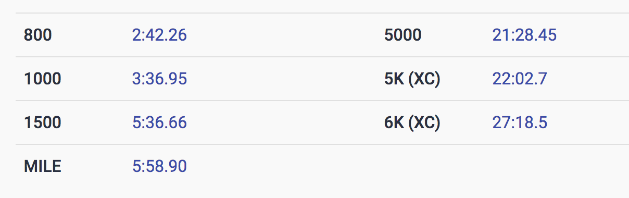Image resolution: width=629 pixels, height=198 pixels.
Task: Click the 1500 event label
Action: (43, 123)
